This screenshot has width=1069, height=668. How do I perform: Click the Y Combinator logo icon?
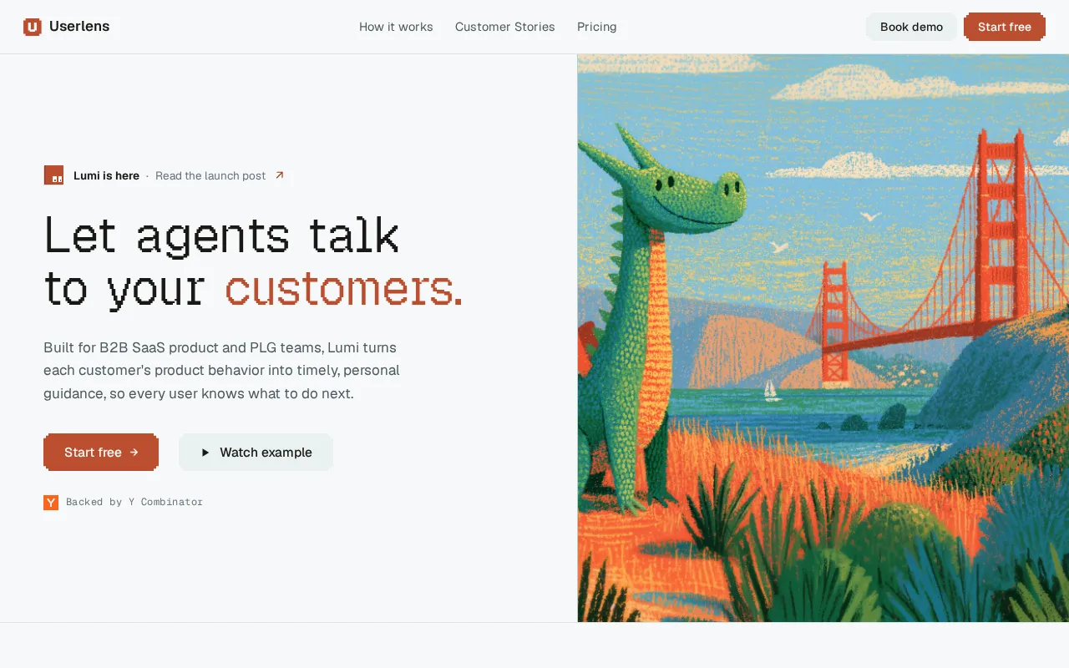click(x=51, y=502)
